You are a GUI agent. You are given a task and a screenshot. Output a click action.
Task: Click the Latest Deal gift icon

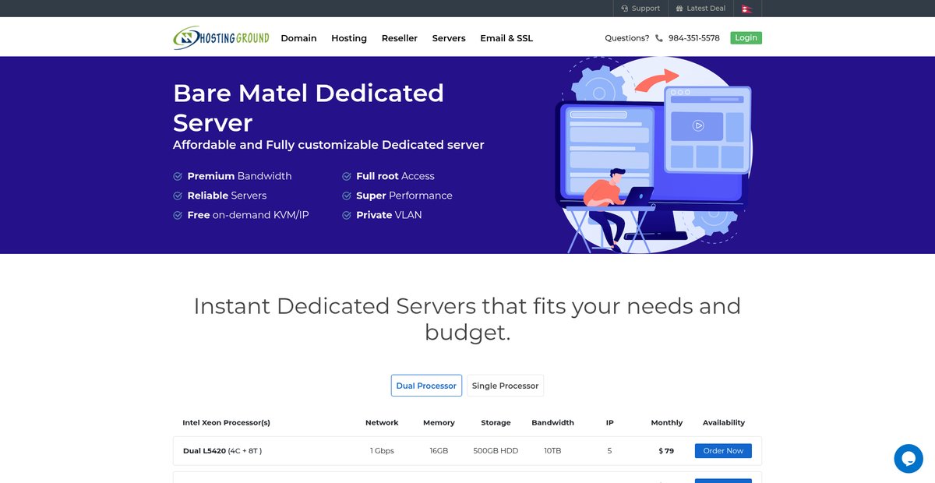tap(679, 9)
